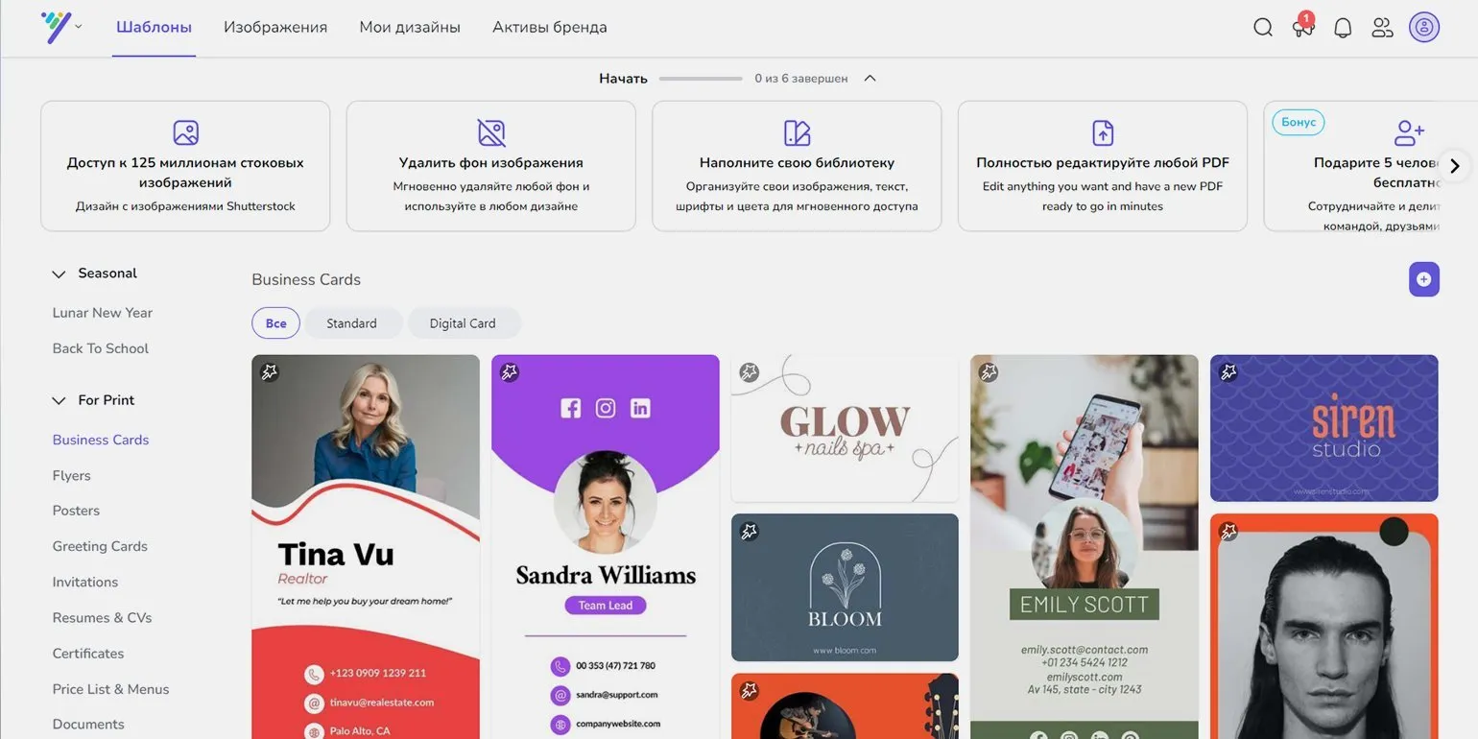This screenshot has width=1478, height=739.
Task: Open the notifications bell
Action: click(x=1343, y=28)
